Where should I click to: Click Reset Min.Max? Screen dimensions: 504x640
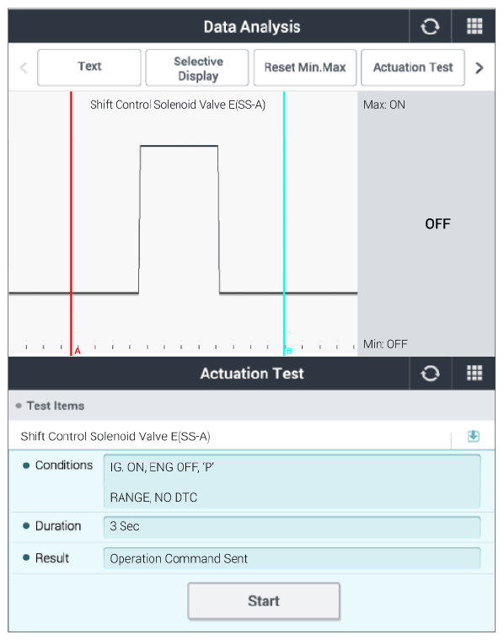305,67
